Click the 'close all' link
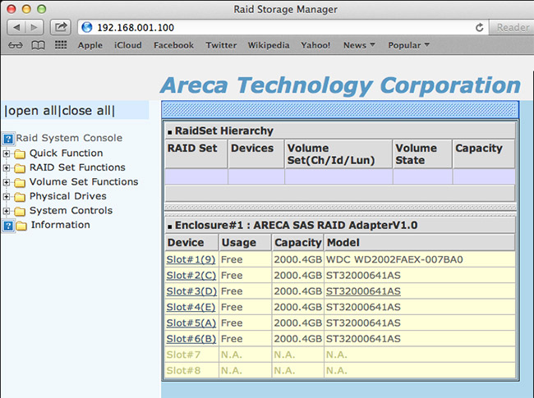534x398 pixels. point(86,111)
